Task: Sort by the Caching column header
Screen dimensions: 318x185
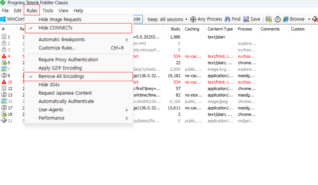Action: pos(194,29)
